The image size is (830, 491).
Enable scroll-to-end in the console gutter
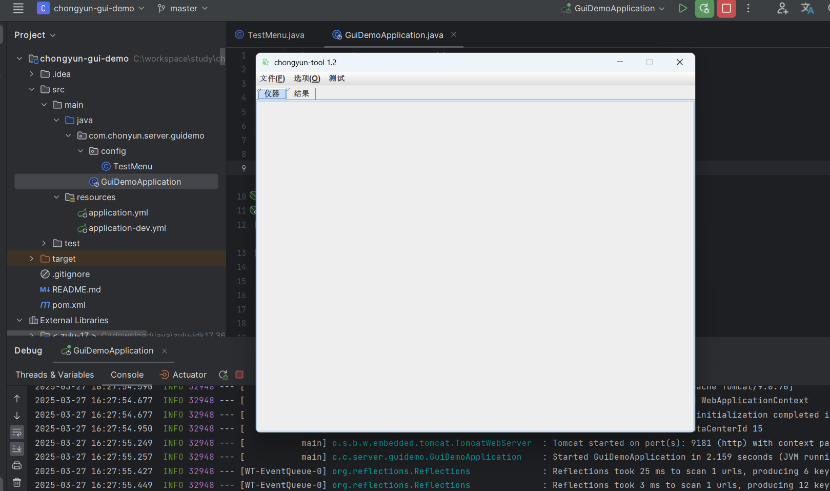[x=17, y=448]
